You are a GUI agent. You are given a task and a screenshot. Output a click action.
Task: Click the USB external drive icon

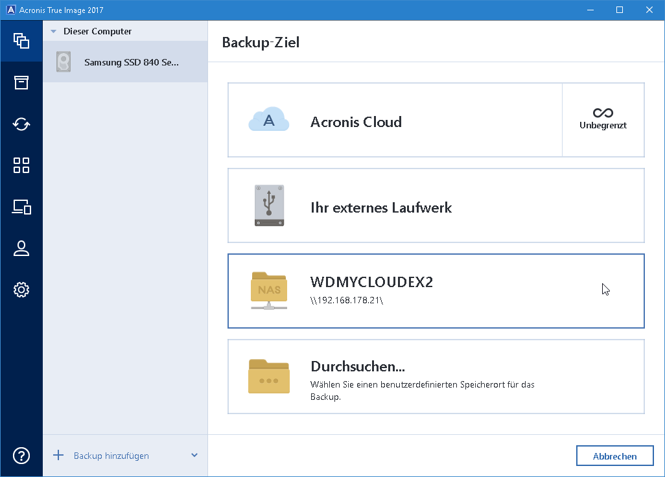[270, 205]
